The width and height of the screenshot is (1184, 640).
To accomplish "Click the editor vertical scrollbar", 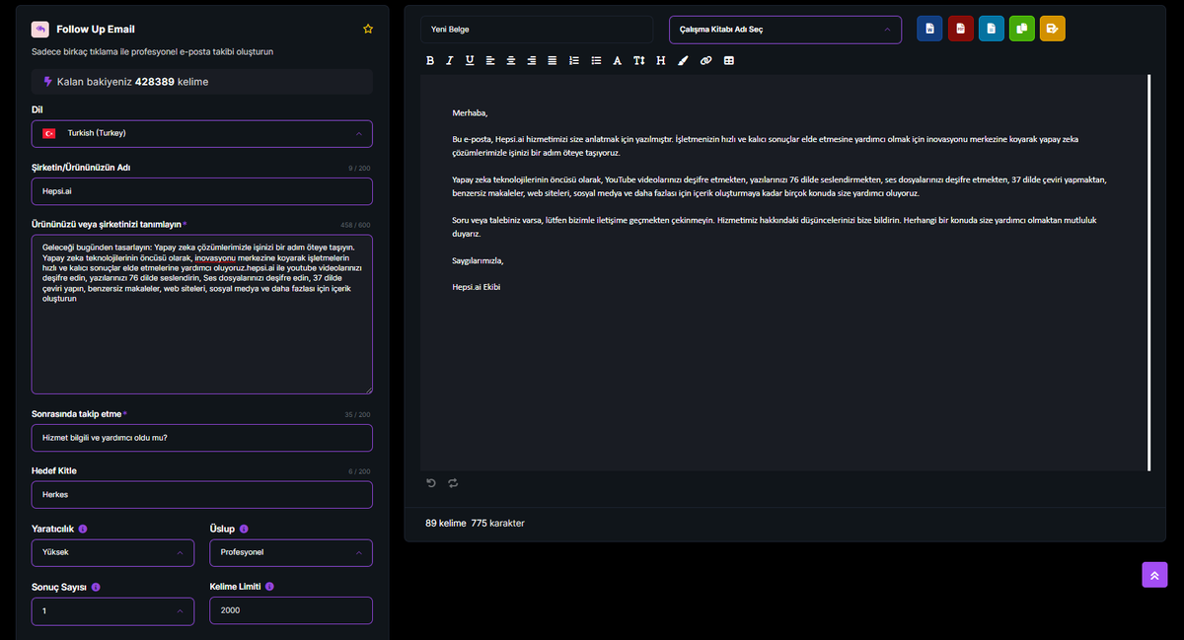I will pyautogui.click(x=1149, y=272).
